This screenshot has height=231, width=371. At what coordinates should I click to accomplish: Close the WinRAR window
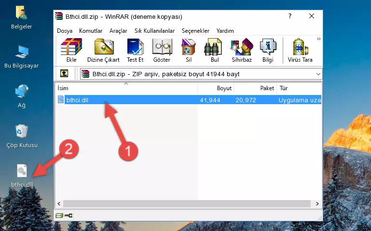pyautogui.click(x=312, y=16)
